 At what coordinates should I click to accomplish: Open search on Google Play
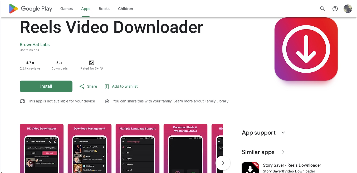322,9
